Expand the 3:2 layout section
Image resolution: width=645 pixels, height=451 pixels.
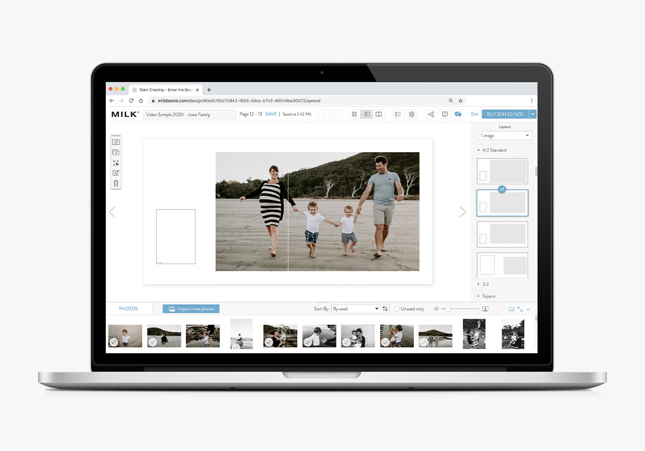(x=479, y=284)
